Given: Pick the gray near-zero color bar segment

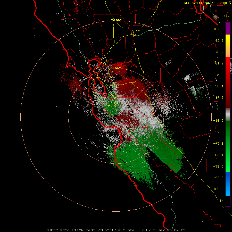Looking at the screenshot, I should pyautogui.click(x=228, y=115).
